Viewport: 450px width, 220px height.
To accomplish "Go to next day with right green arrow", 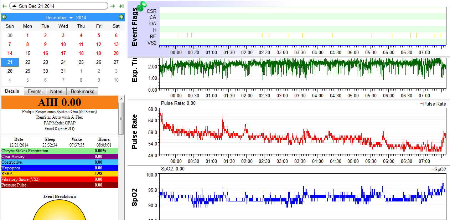I will click(113, 6).
